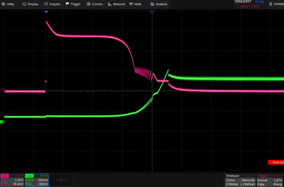Viewport: 284px width, 187px height.
Task: Click the Acquire menu waveform icon
Action: click(46, 4)
